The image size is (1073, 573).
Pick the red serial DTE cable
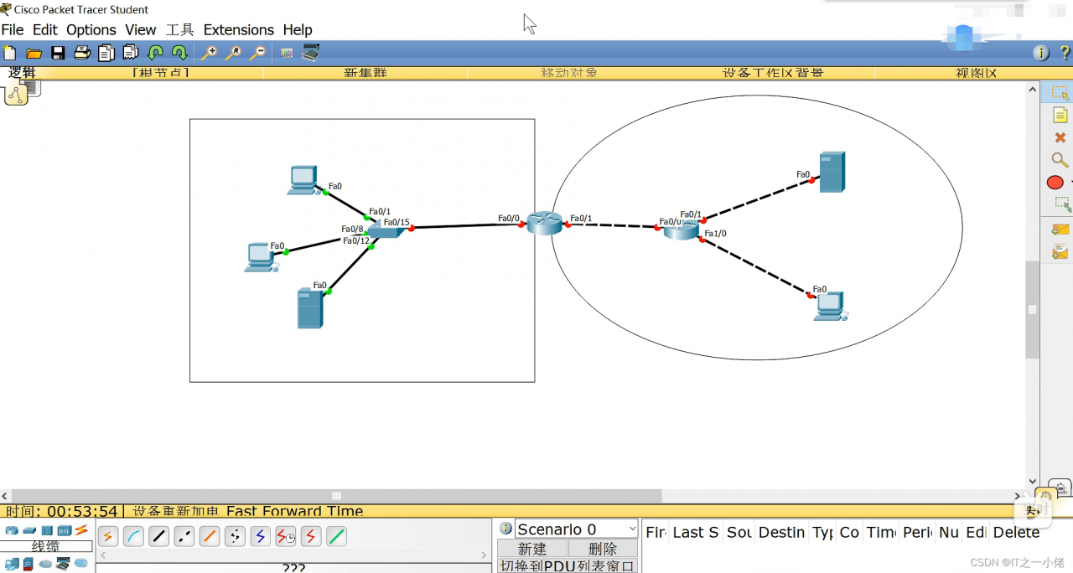(x=311, y=537)
